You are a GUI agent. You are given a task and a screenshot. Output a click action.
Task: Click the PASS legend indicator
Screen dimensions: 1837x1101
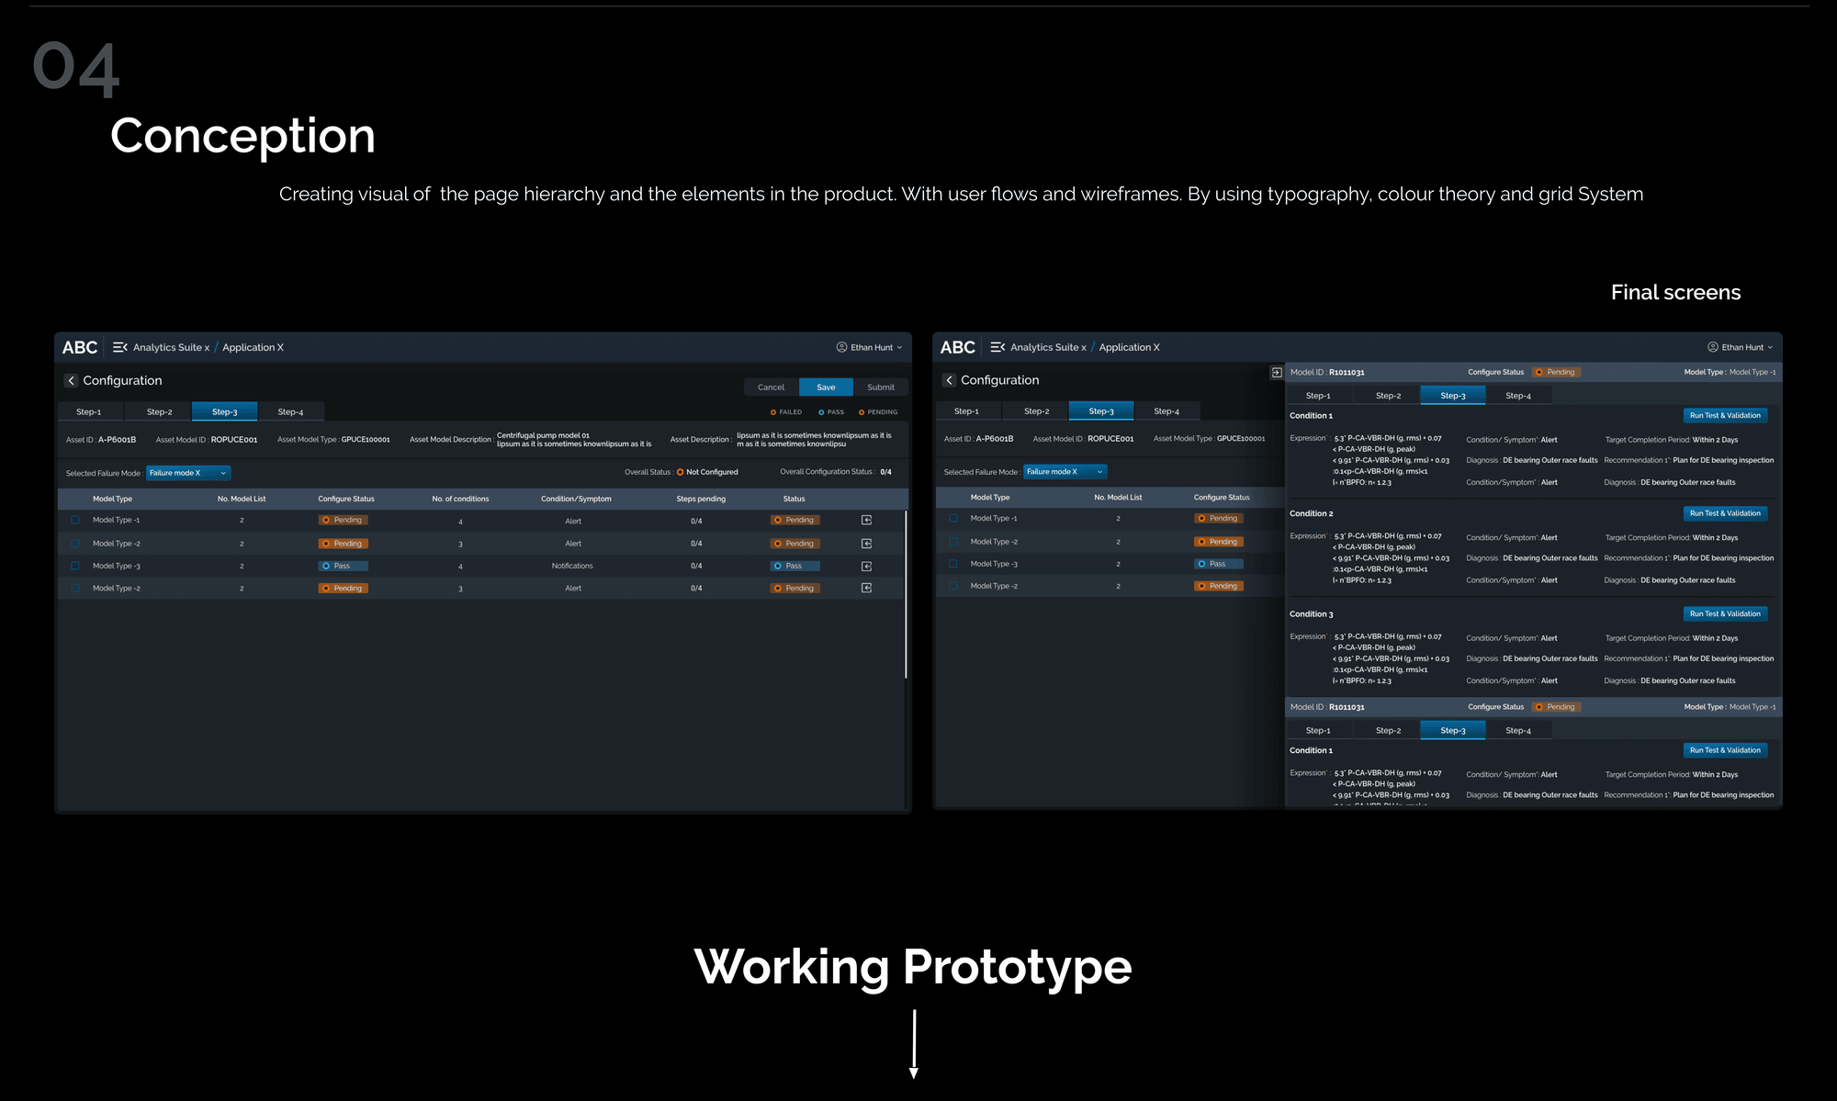(831, 412)
